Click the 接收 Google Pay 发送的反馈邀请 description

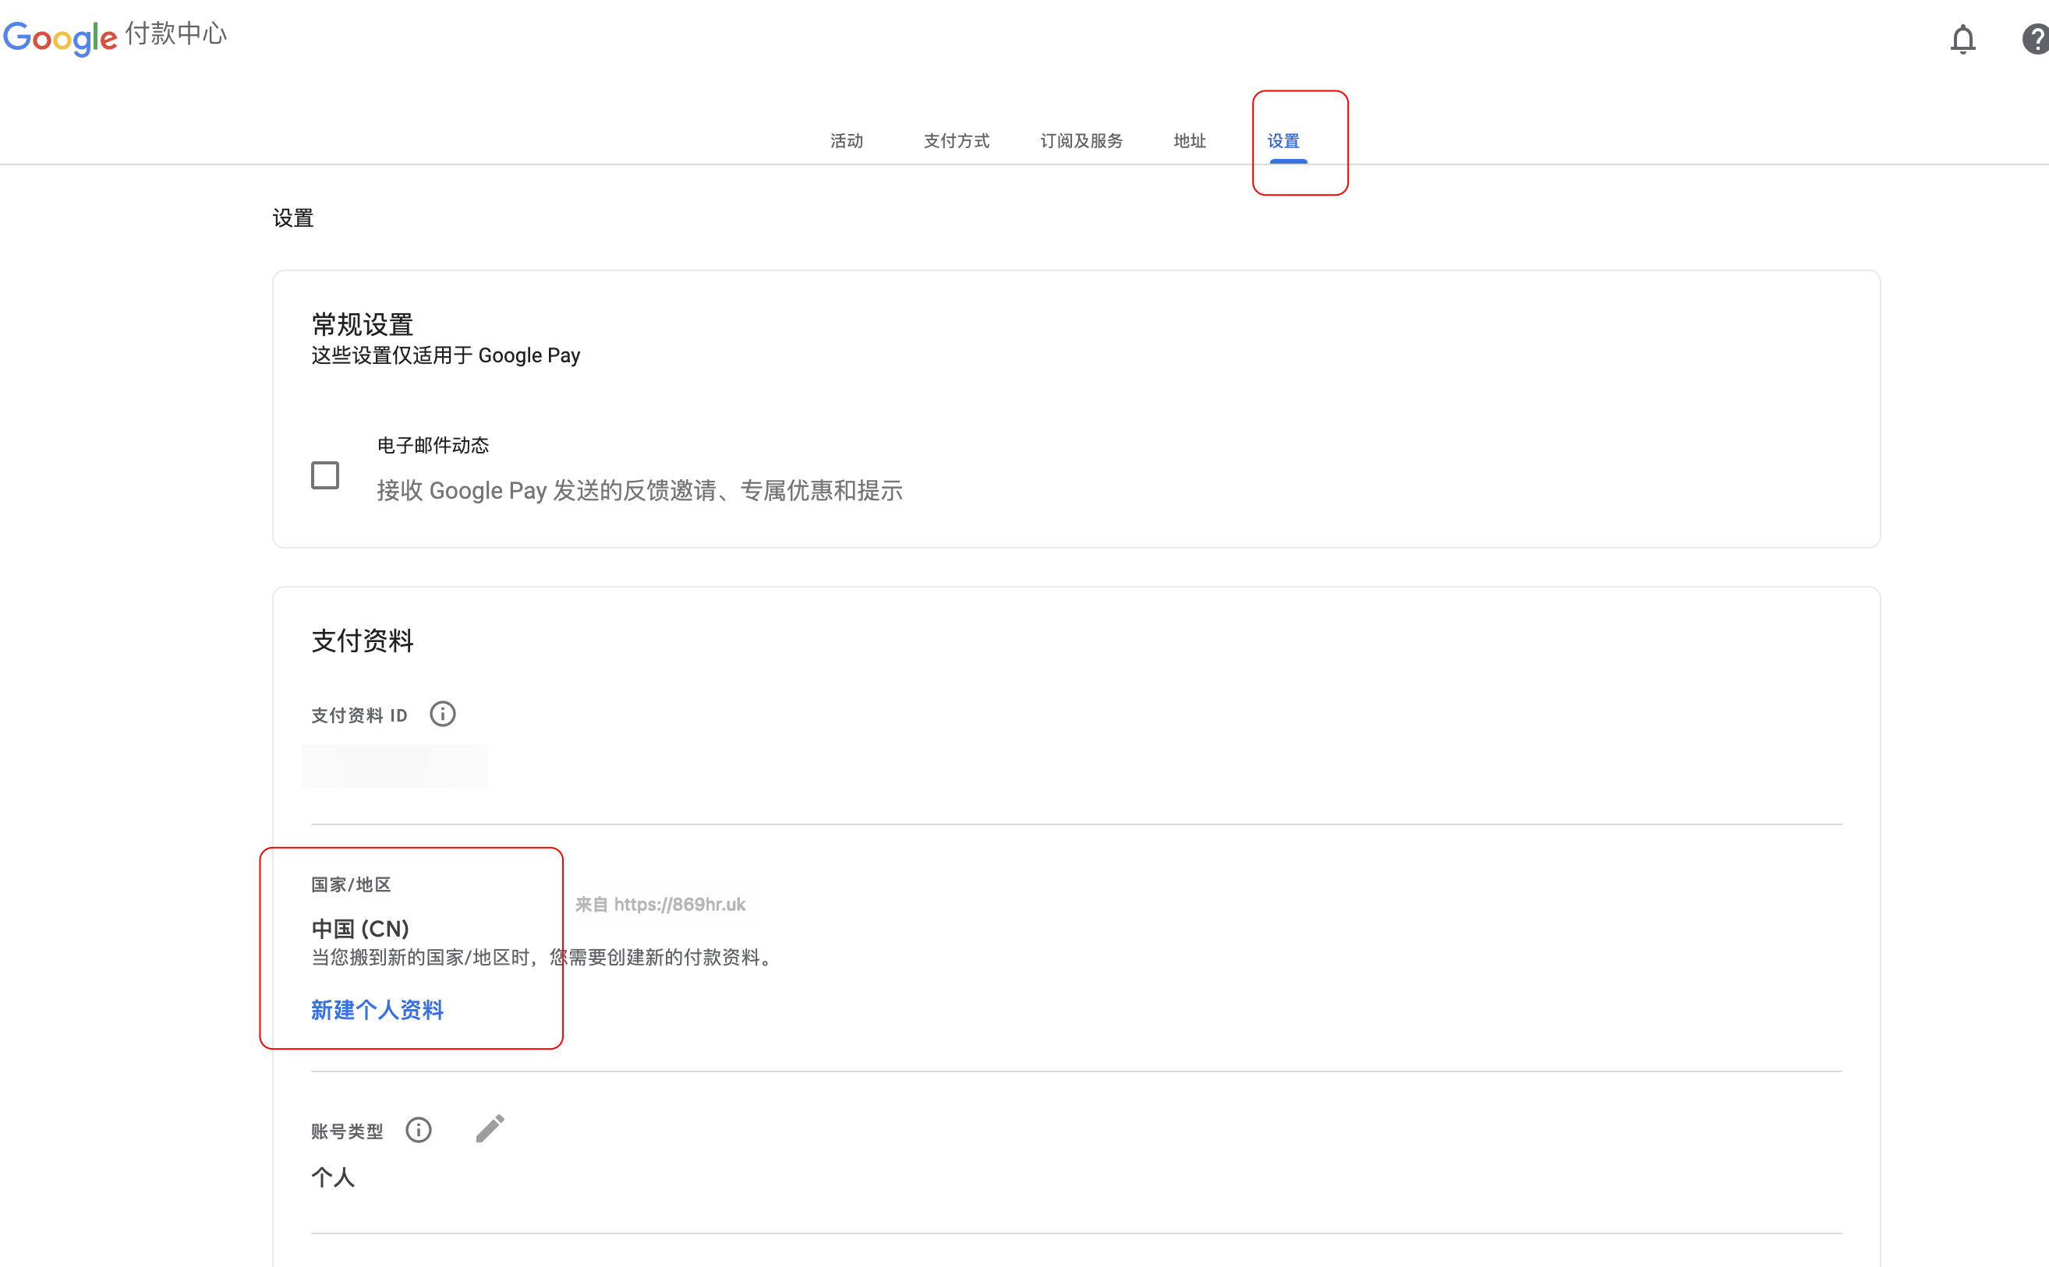point(639,490)
